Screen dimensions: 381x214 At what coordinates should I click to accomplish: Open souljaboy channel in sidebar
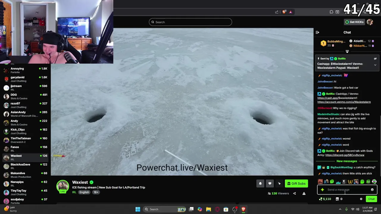[x=25, y=201]
